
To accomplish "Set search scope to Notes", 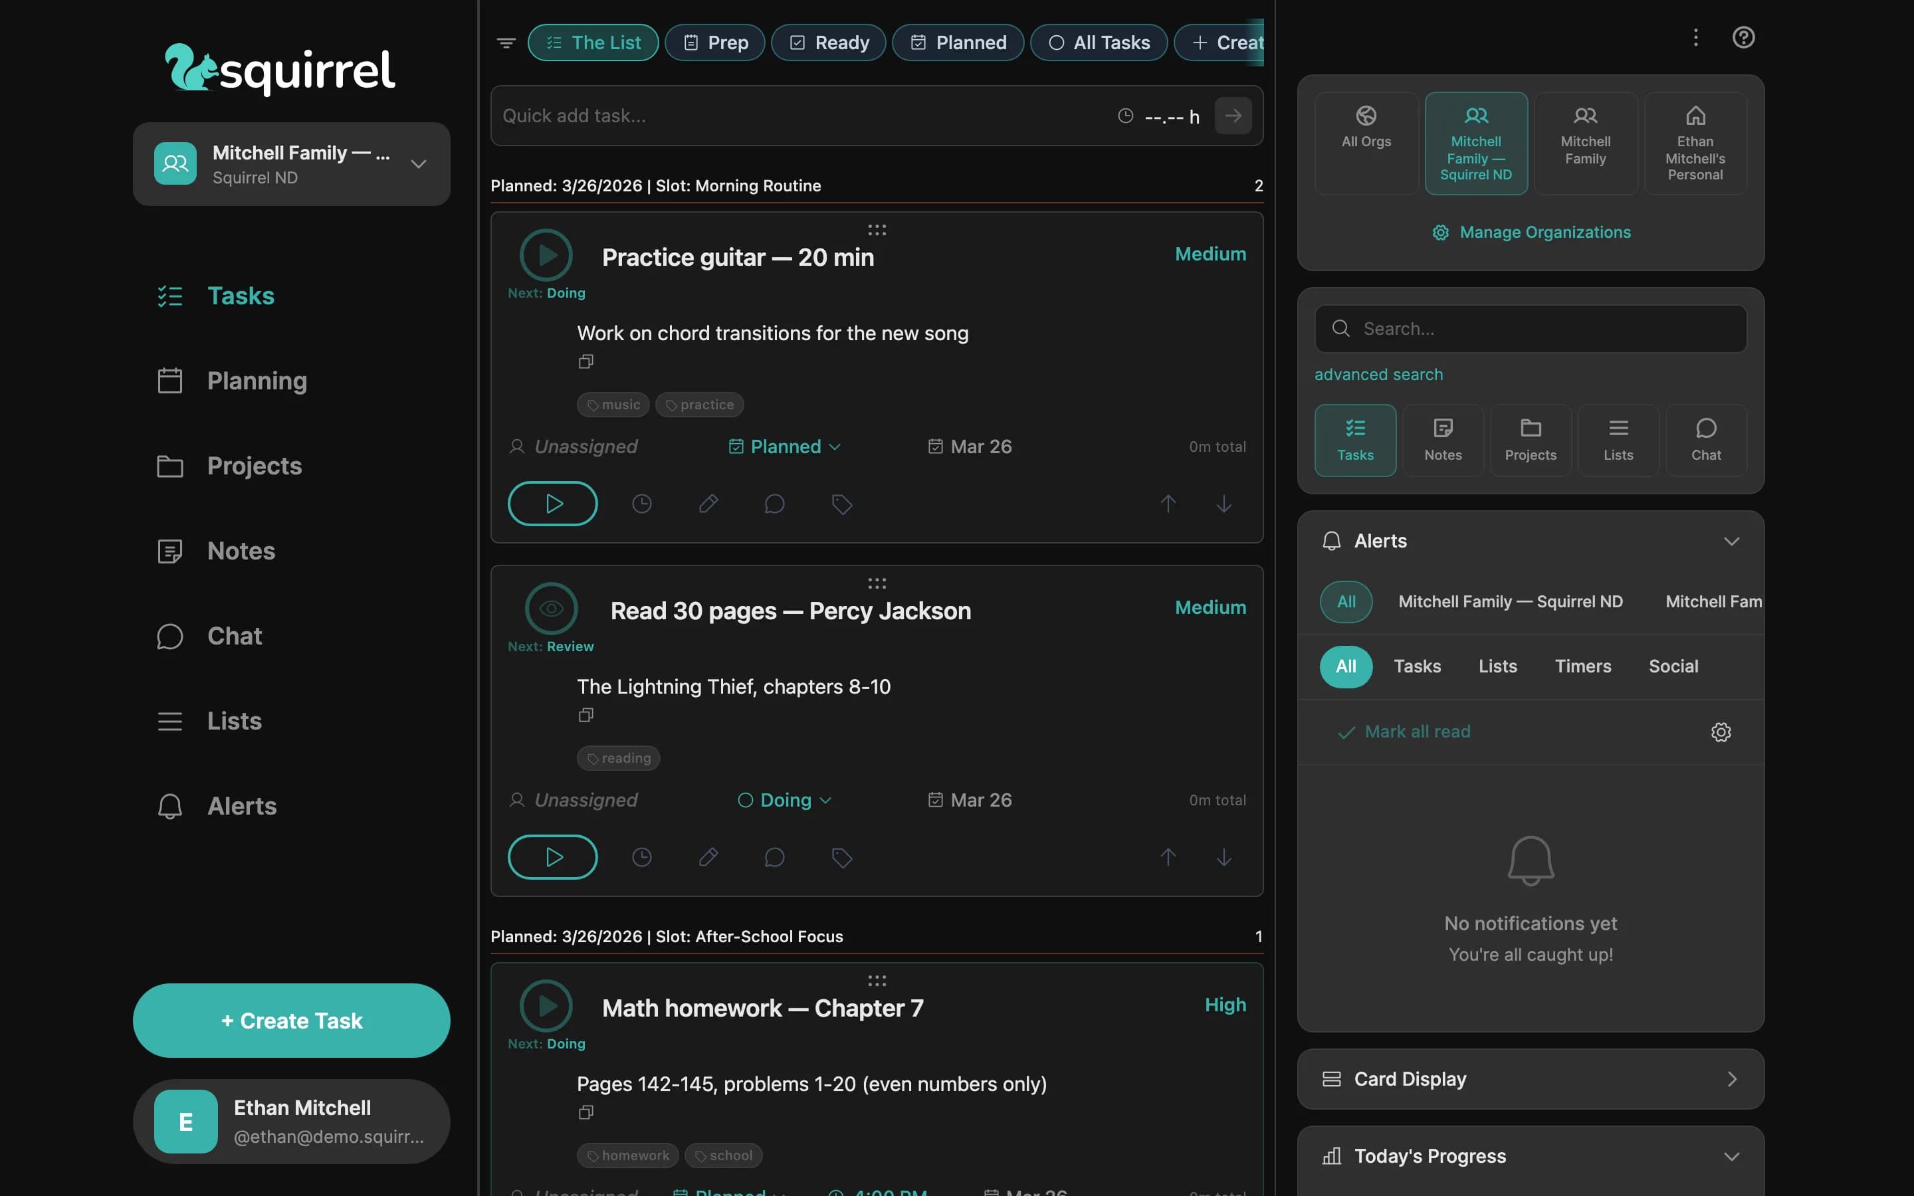I will click(1443, 441).
